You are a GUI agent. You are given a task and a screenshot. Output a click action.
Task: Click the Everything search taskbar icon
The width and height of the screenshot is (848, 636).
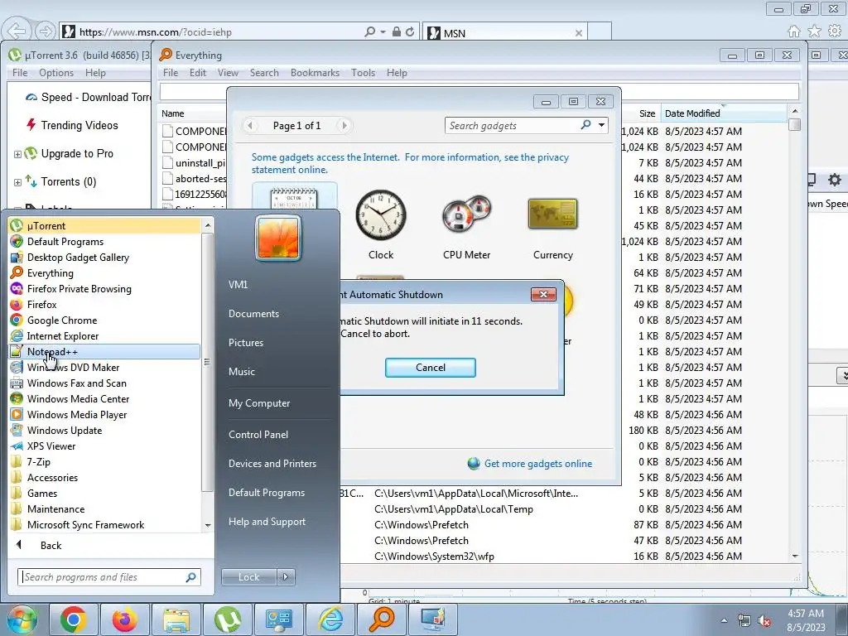(x=381, y=619)
